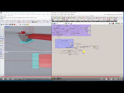Switch to Grasshopper Params tab

(x=53, y=16)
